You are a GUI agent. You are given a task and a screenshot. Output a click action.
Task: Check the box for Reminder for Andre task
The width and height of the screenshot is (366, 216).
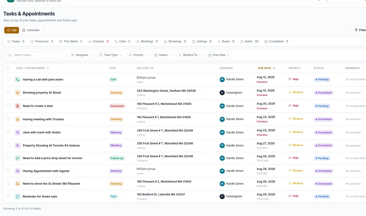click(8, 196)
